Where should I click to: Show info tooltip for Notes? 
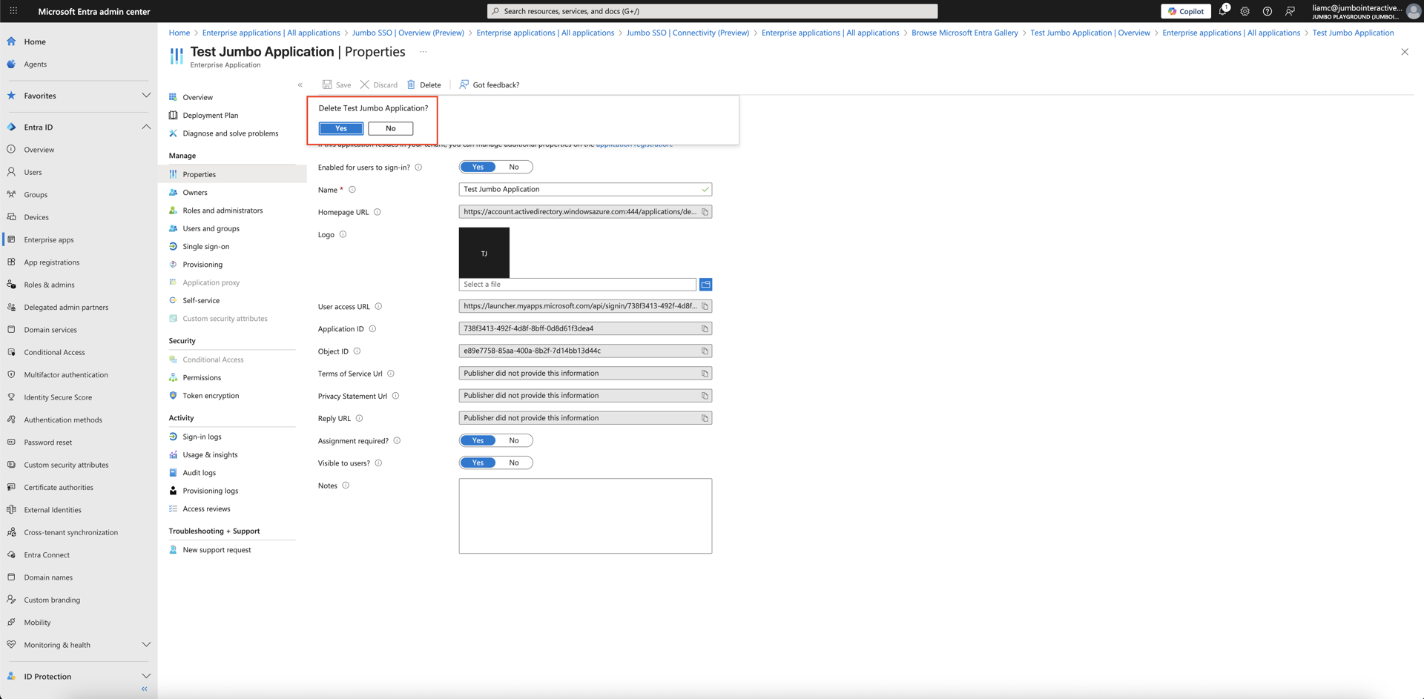[x=346, y=486]
